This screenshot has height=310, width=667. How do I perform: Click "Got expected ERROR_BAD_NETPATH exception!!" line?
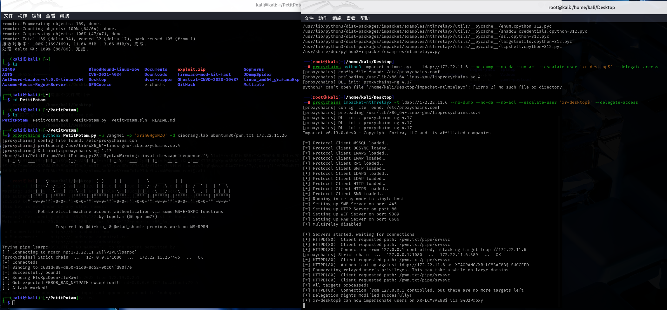pyautogui.click(x=60, y=283)
